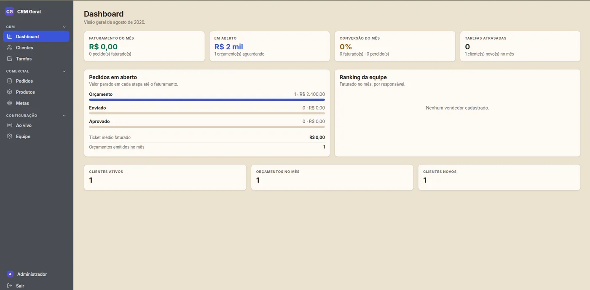Viewport: 590px width, 290px height.
Task: Click the Orçamento progress bar
Action: click(207, 100)
